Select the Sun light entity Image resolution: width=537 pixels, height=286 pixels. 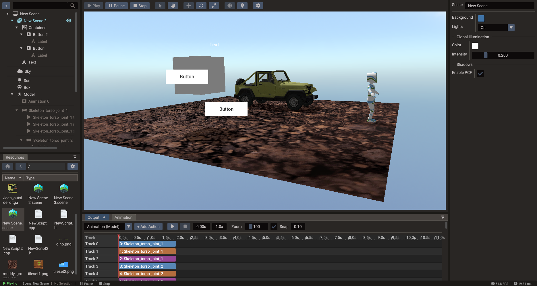coord(24,80)
